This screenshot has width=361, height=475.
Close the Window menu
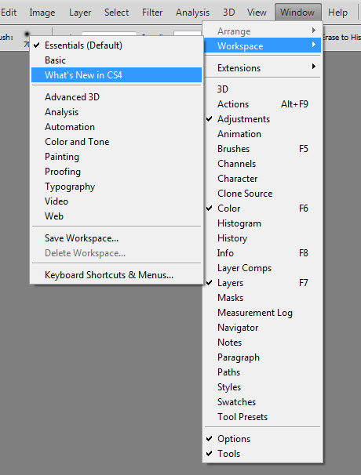(x=297, y=13)
